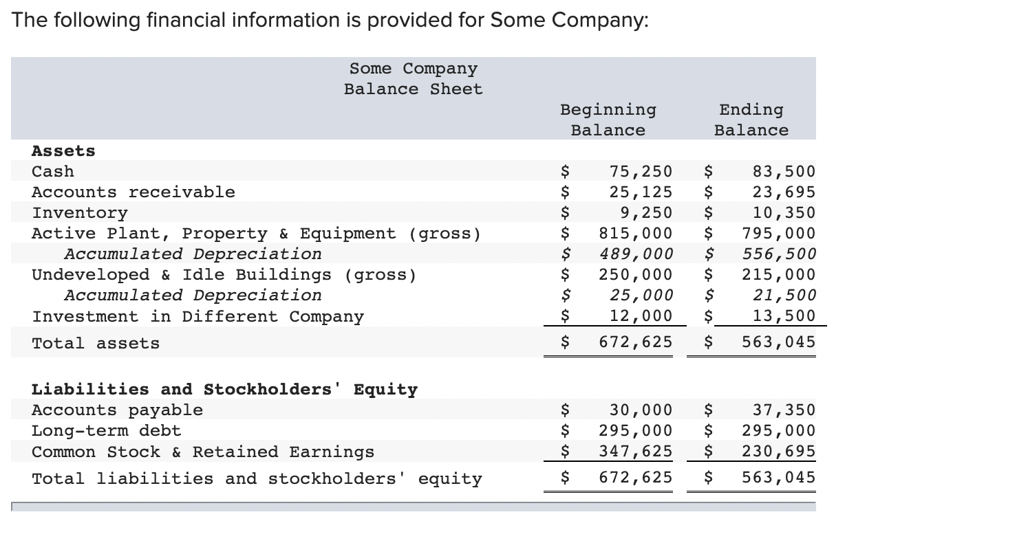Click the 'Balance Sheet' heading text

[x=414, y=89]
